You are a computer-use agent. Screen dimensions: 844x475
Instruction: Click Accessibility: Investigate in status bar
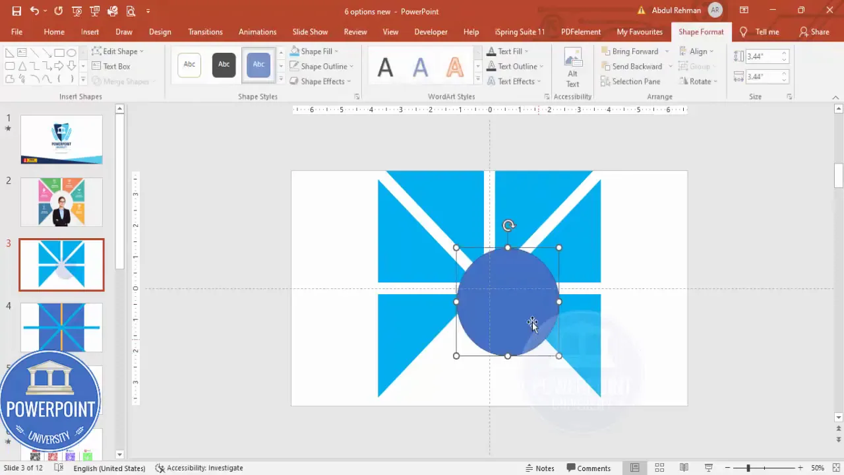click(199, 468)
